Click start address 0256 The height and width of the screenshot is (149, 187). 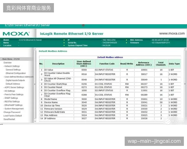(x=84, y=84)
